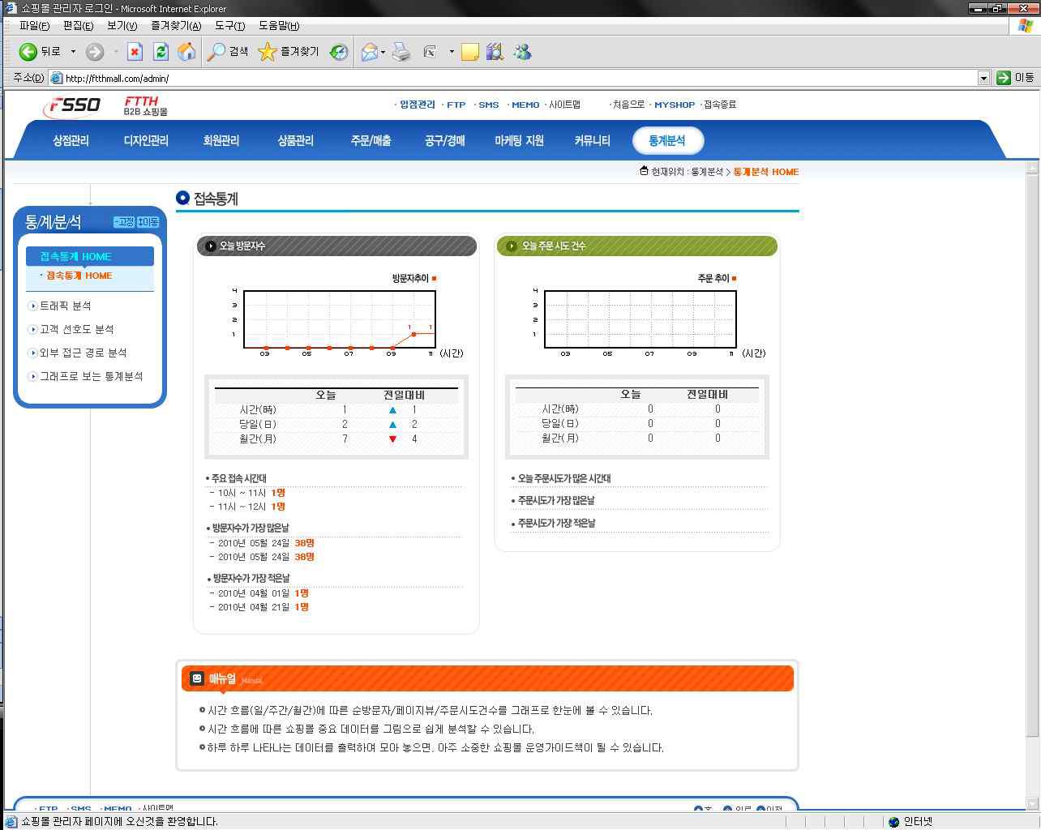Switch to the 디자인관리 tab
Screen dimensions: 1041x830
146,140
